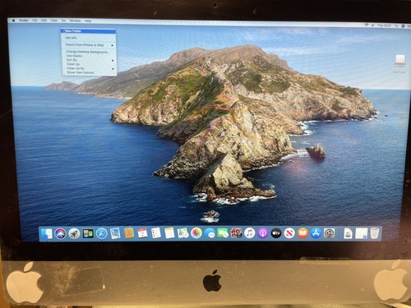Open the purple Podcasts icon
This screenshot has width=411, height=308.
262,233
